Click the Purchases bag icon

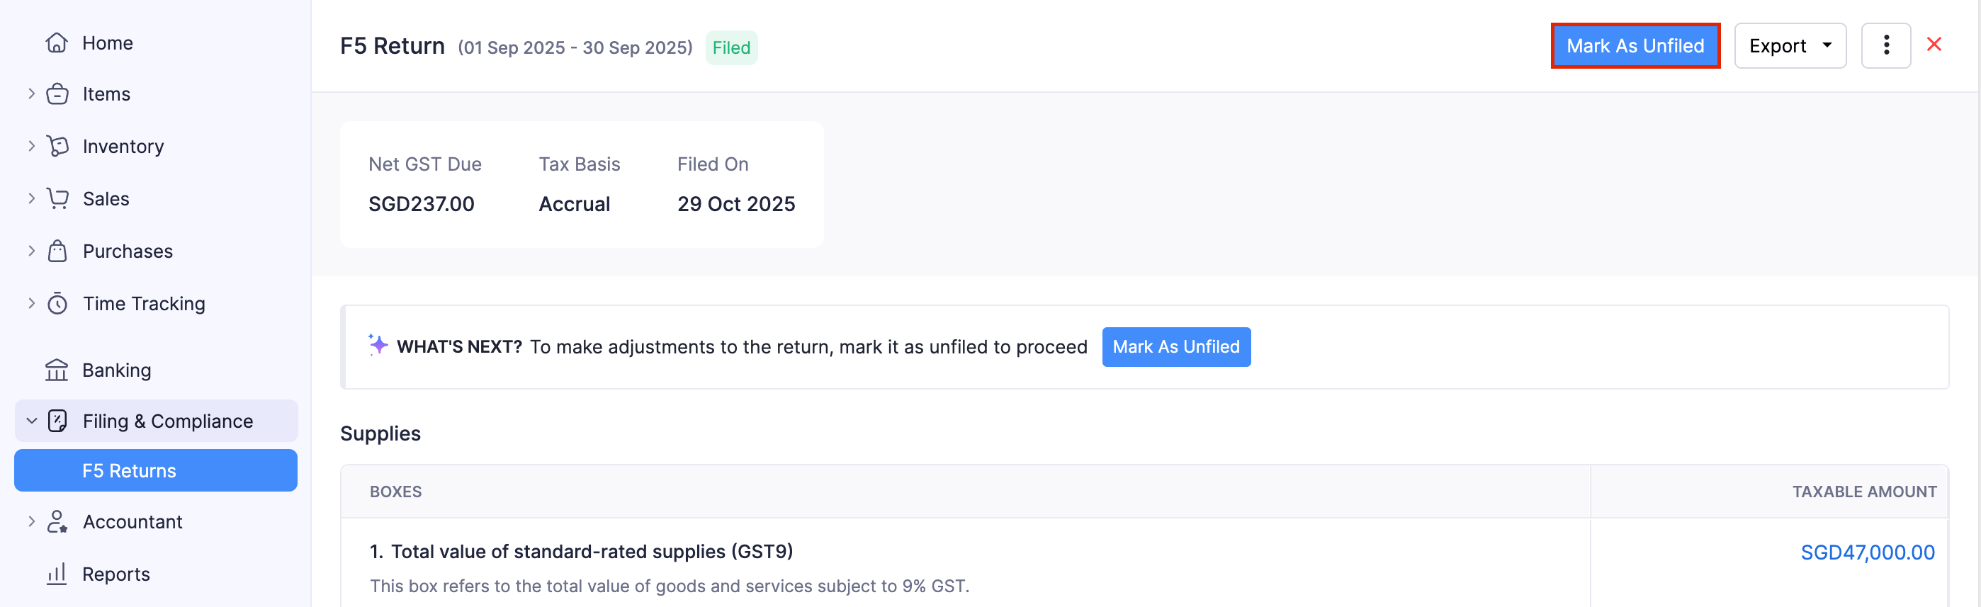[57, 251]
